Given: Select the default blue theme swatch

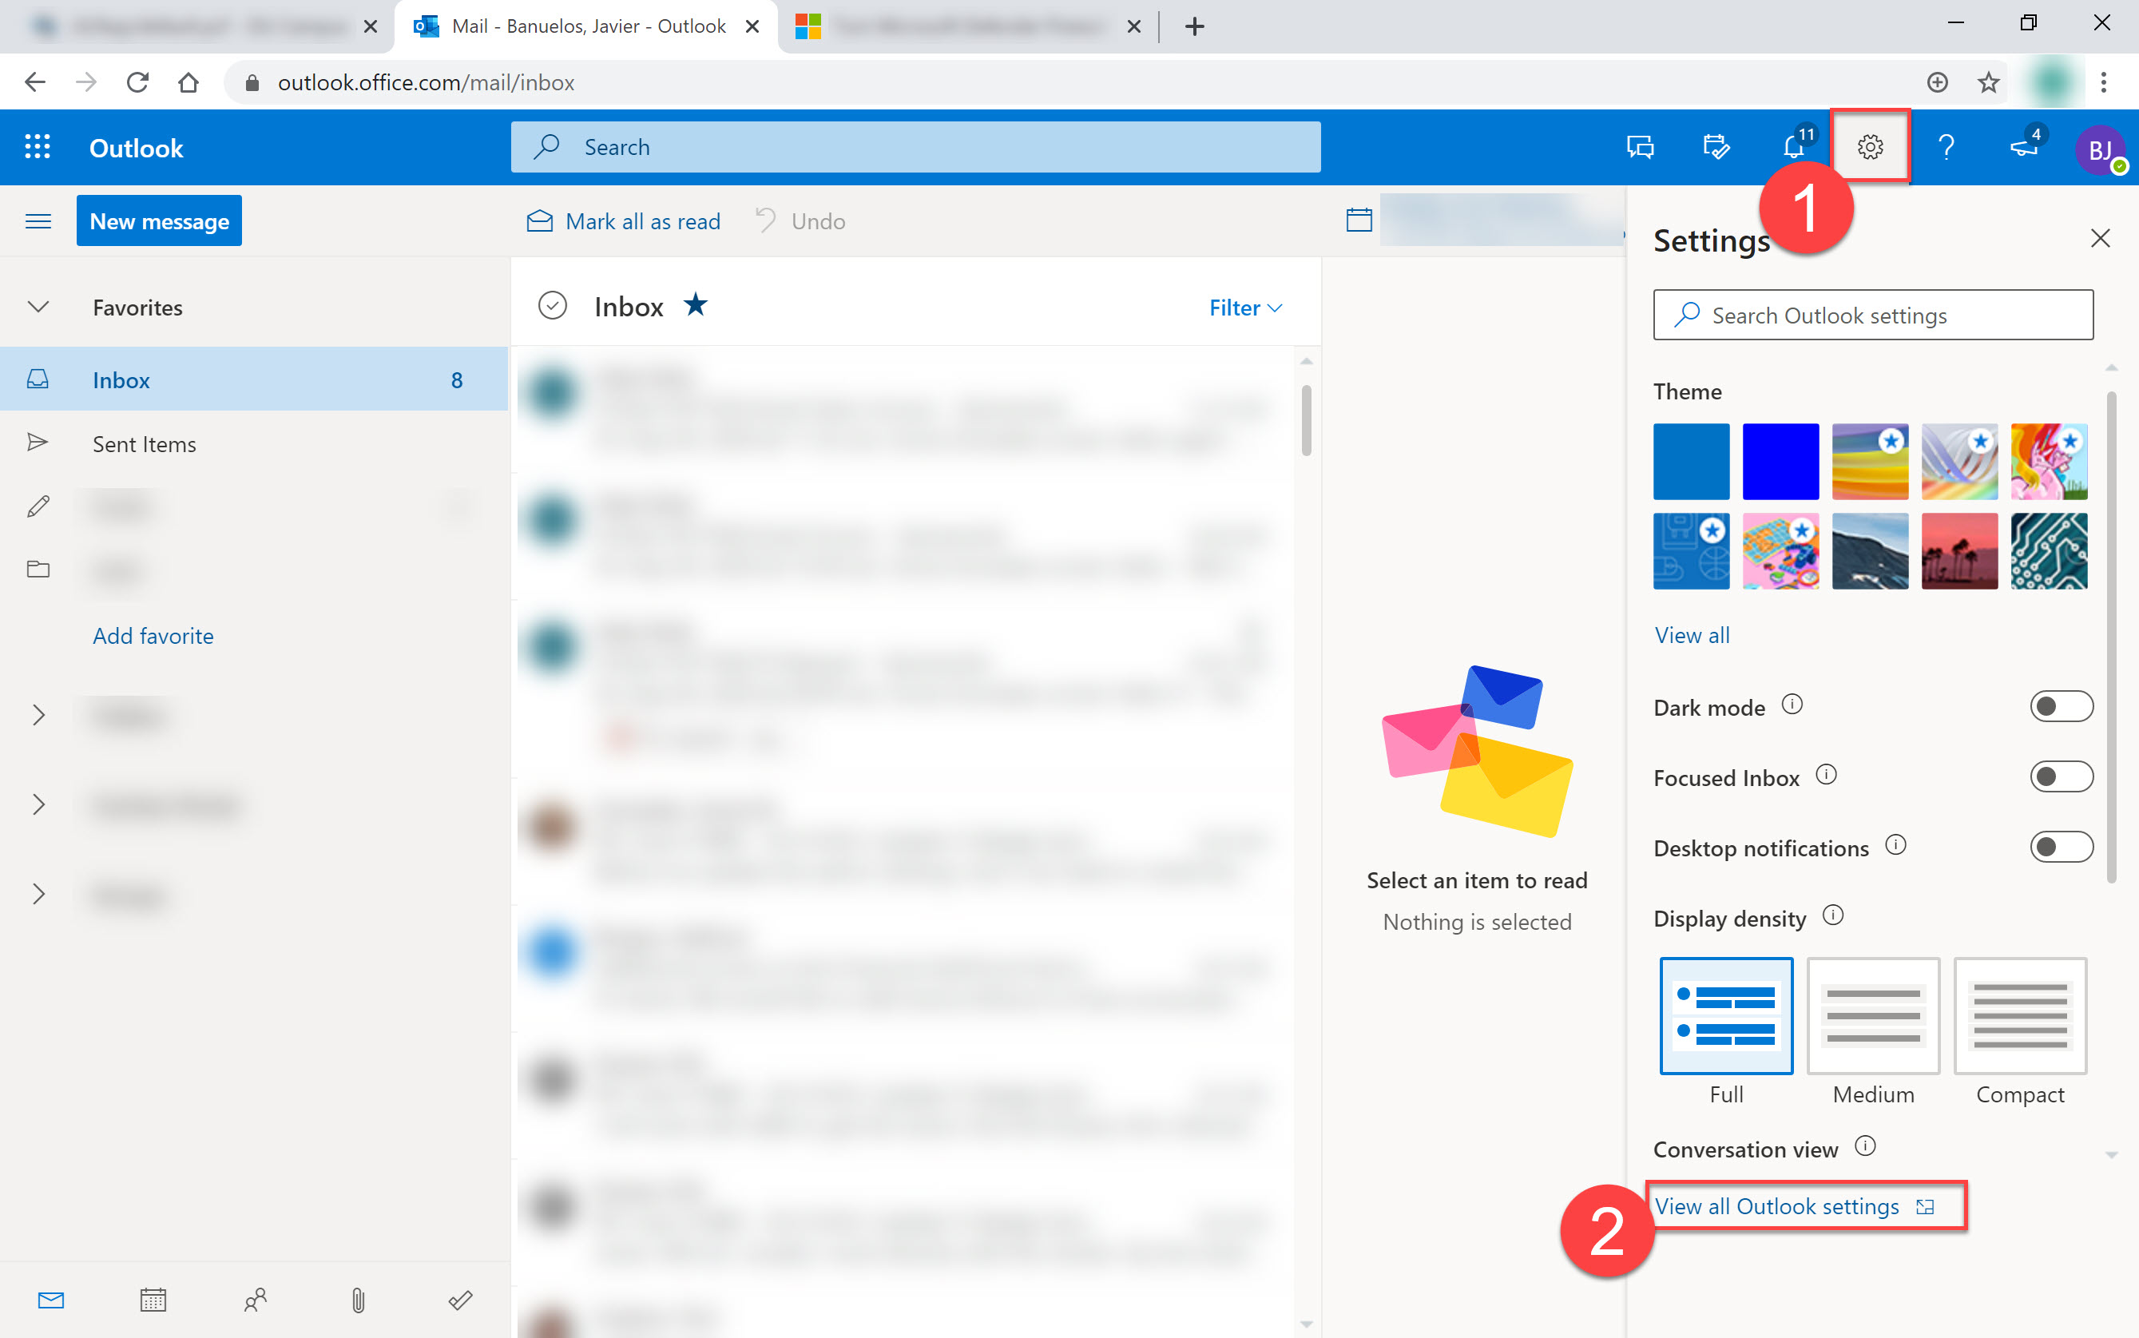Looking at the screenshot, I should click(x=1692, y=461).
